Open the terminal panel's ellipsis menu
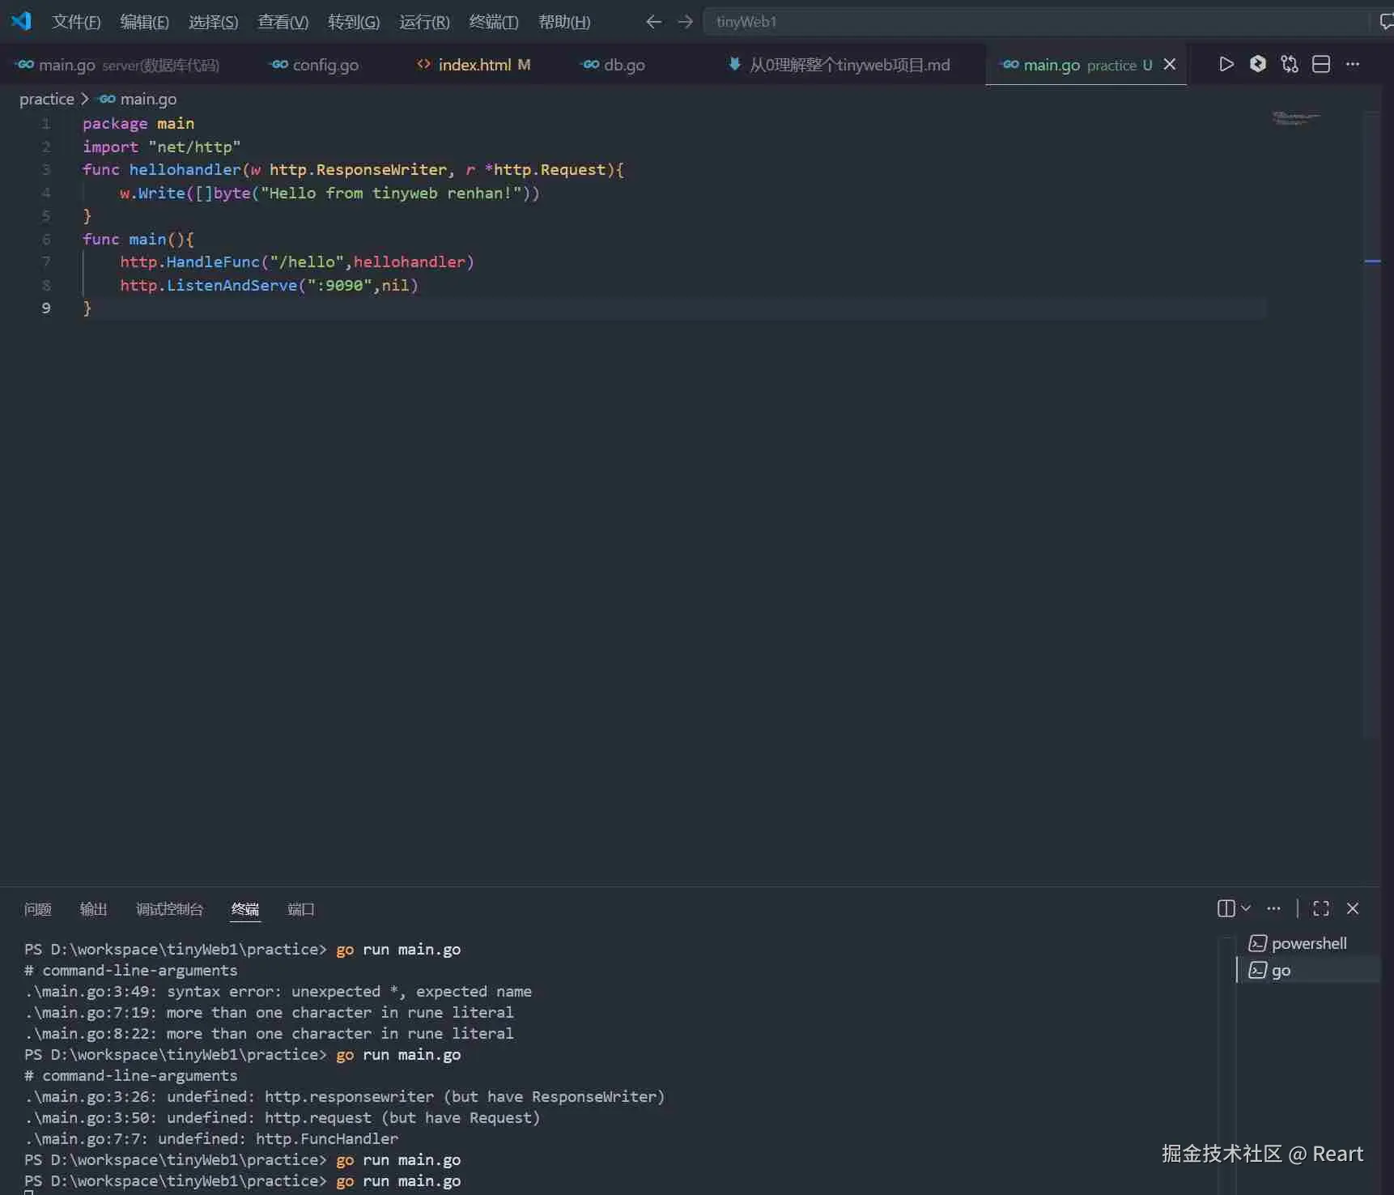The height and width of the screenshot is (1195, 1394). (1274, 908)
